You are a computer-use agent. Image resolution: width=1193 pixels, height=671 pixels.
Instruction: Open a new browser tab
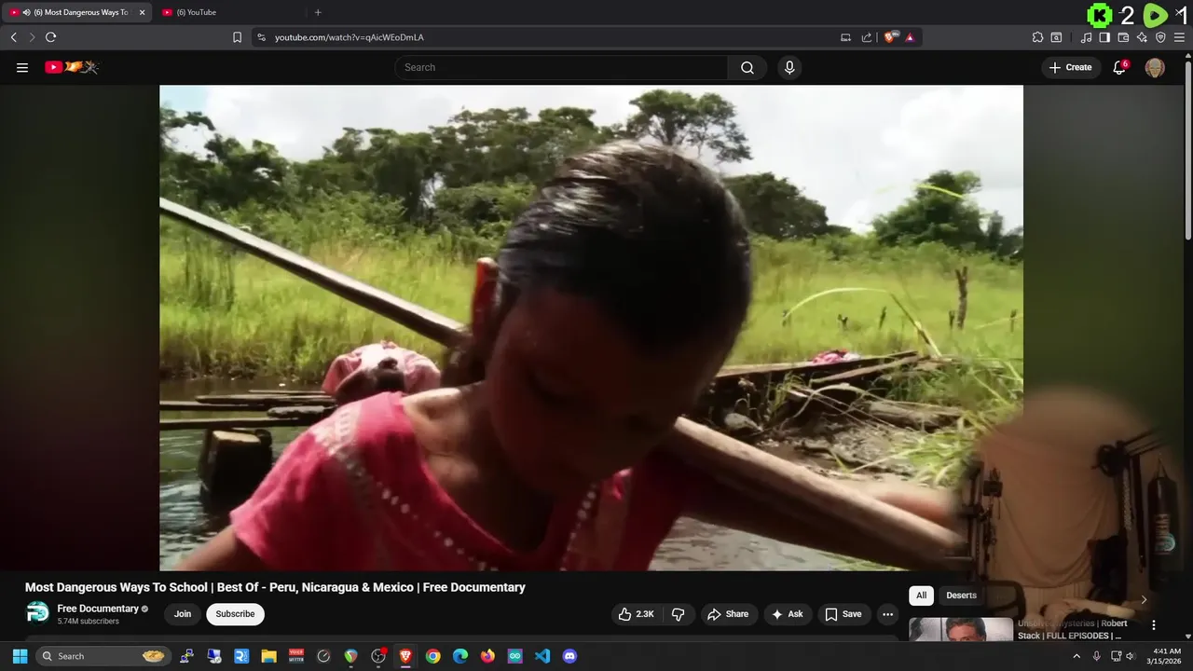pyautogui.click(x=318, y=12)
